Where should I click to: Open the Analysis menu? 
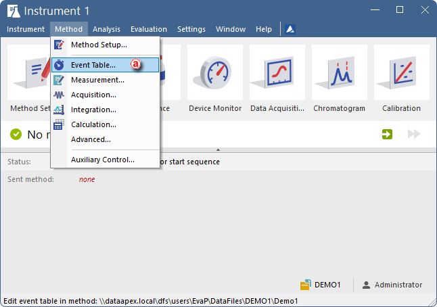tap(106, 29)
